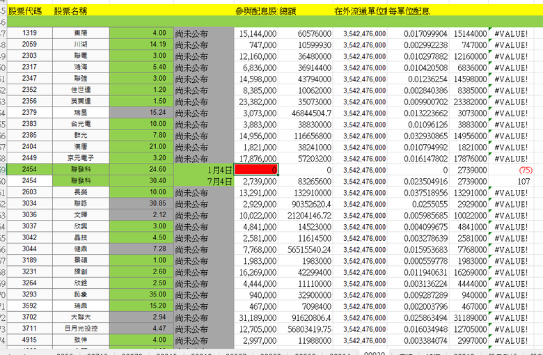543x355 pixels.
Task: Select the 在外流通單位 header cell
Action: (360, 11)
